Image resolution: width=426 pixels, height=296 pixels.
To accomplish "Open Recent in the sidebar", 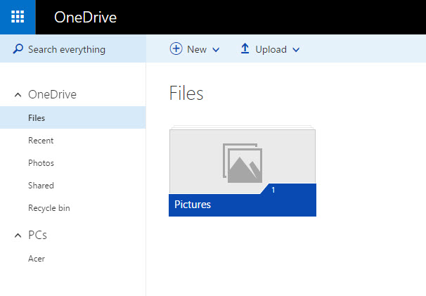I will (x=41, y=141).
